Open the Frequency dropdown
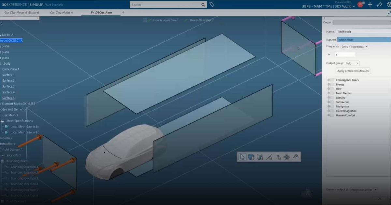391x205 pixels. pyautogui.click(x=355, y=47)
